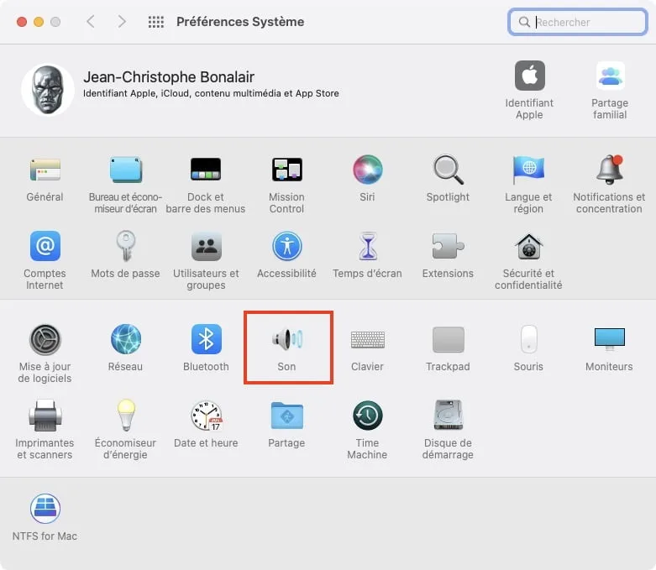Open Spotlight preferences

448,170
